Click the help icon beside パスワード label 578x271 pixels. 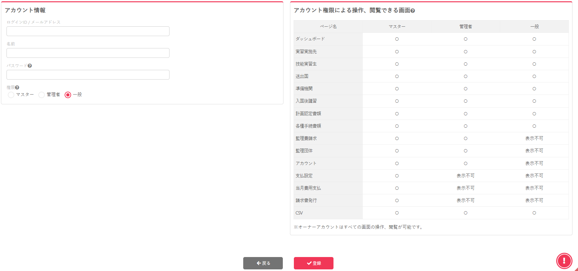pos(30,66)
